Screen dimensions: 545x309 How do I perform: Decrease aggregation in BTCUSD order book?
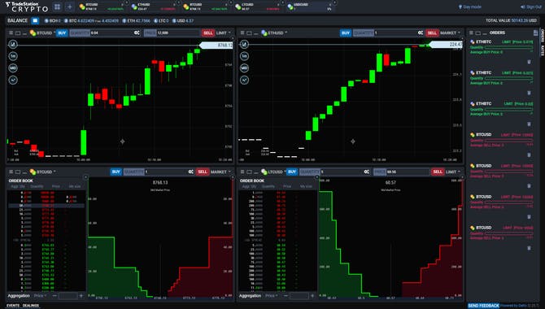[54, 296]
